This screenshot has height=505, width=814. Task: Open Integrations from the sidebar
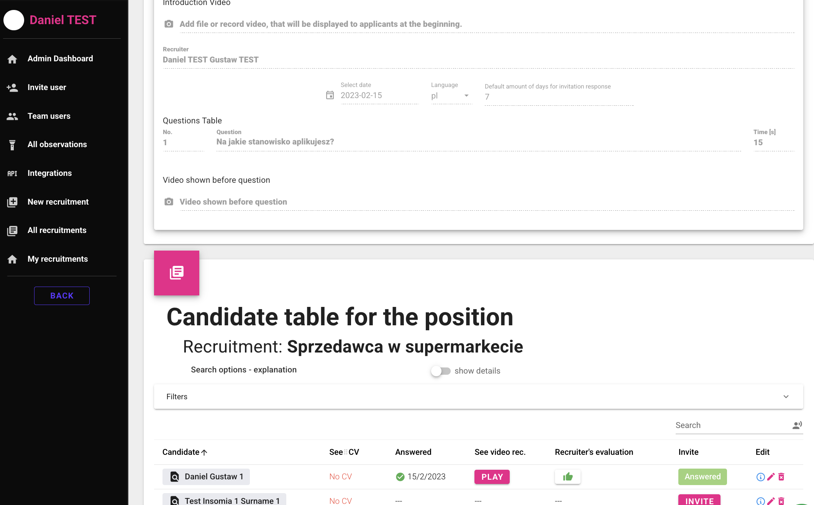[x=49, y=173]
